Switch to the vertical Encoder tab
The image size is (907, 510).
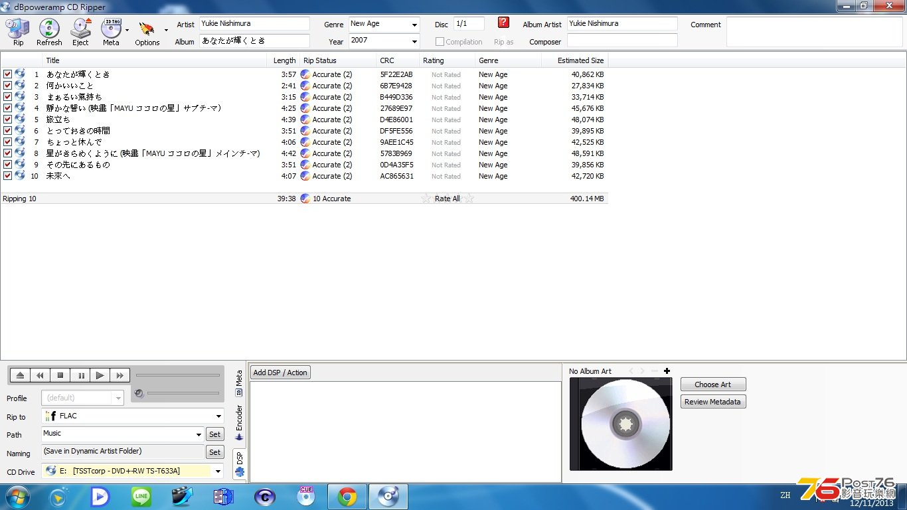click(240, 423)
